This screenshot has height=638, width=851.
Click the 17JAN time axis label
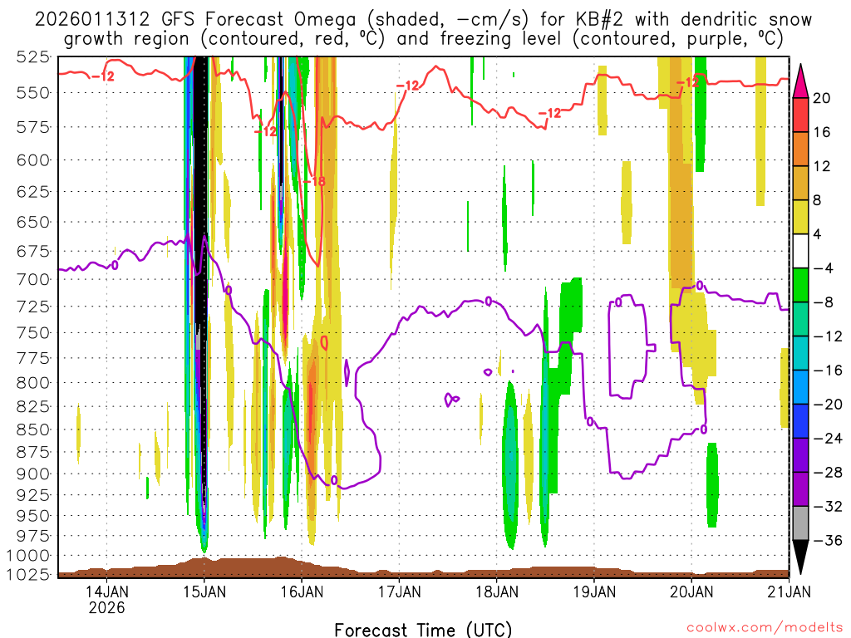click(399, 591)
